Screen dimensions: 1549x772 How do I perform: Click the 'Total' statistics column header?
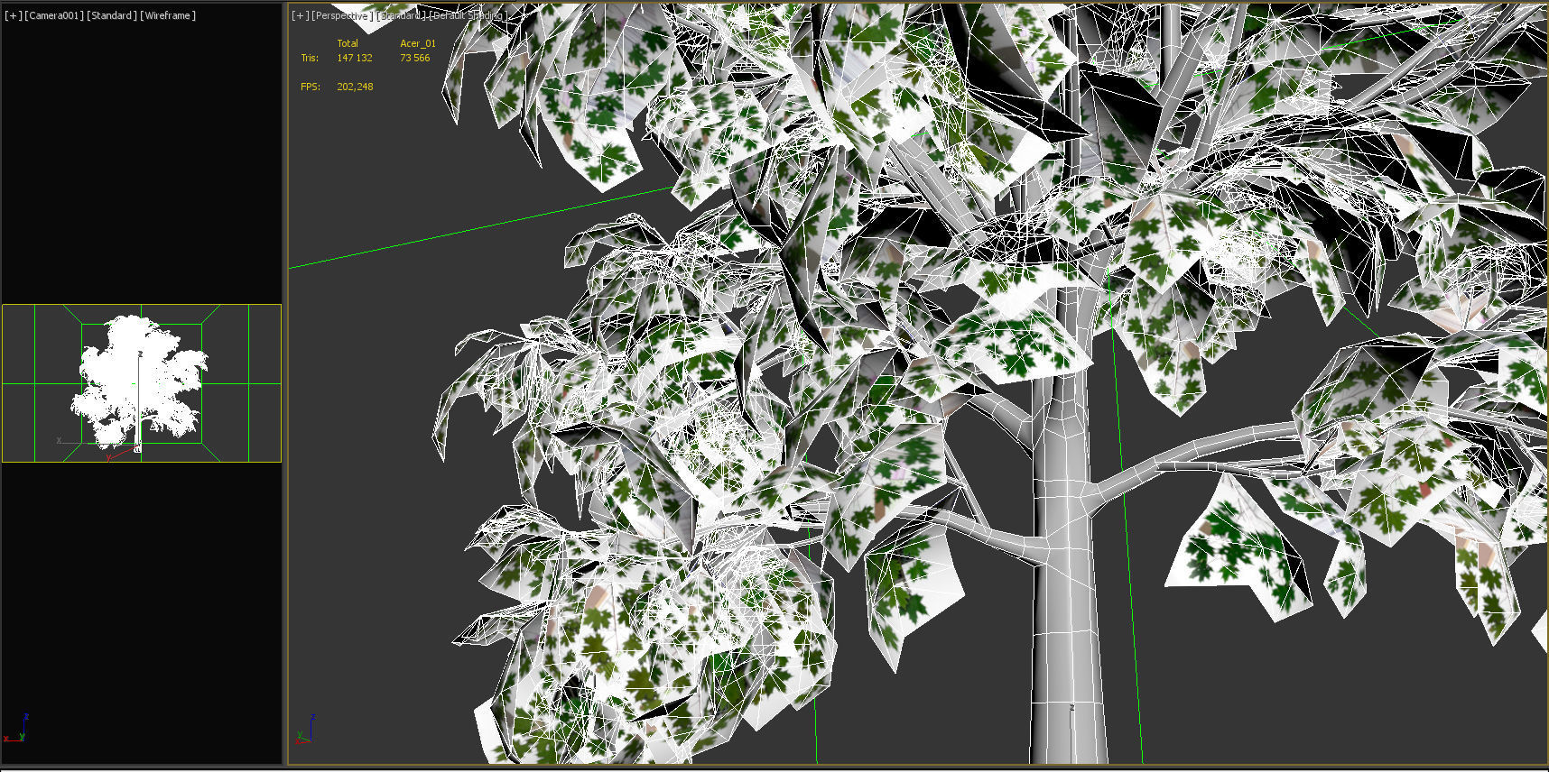(348, 43)
